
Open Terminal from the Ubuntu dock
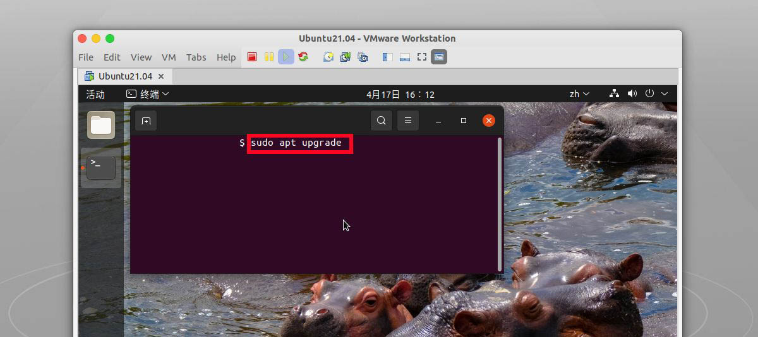click(x=101, y=168)
